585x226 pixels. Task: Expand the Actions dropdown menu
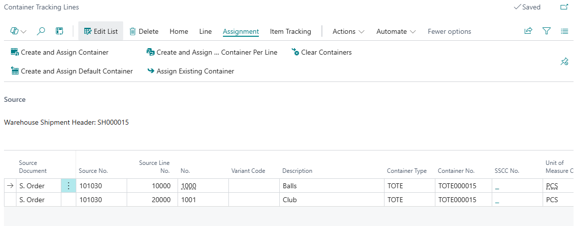coord(348,31)
